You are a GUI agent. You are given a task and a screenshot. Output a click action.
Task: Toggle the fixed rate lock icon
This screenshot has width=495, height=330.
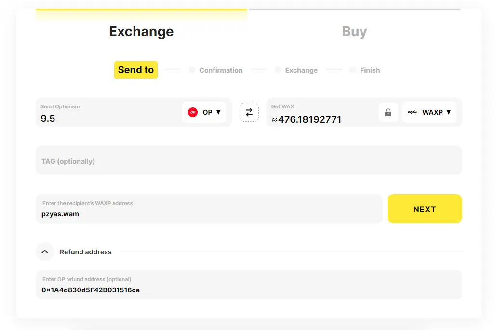pyautogui.click(x=388, y=112)
